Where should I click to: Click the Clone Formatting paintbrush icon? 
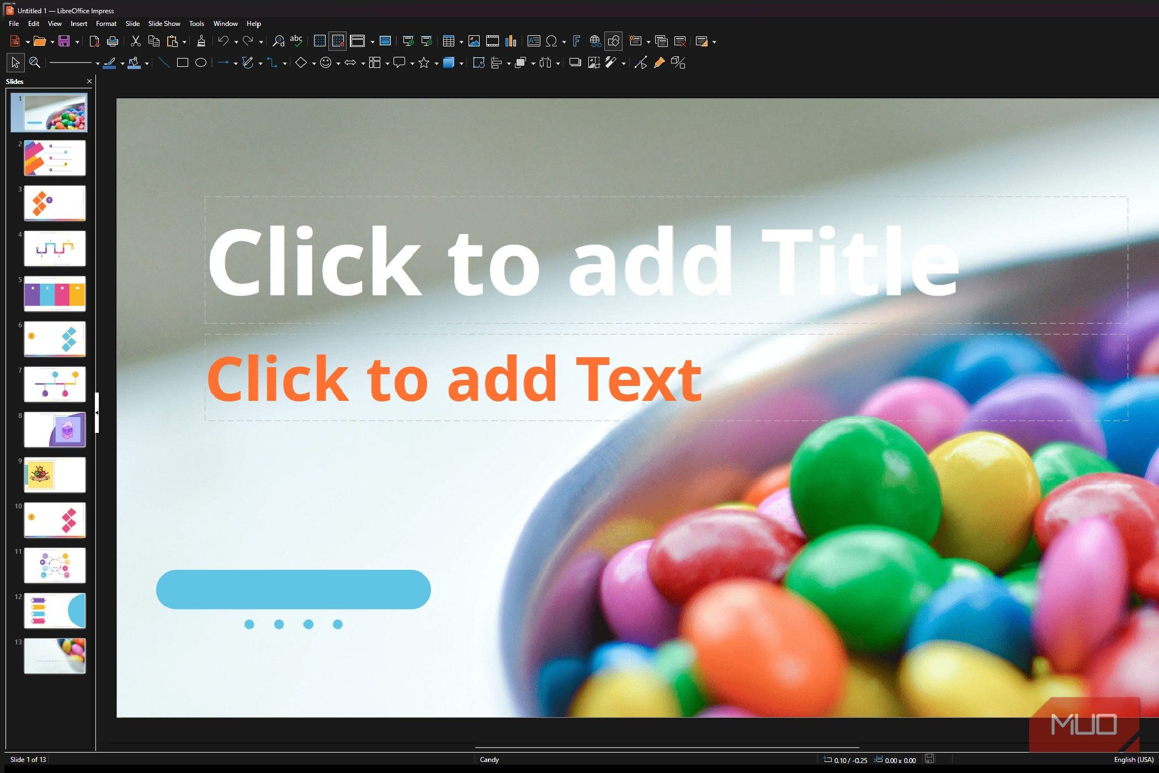click(201, 41)
